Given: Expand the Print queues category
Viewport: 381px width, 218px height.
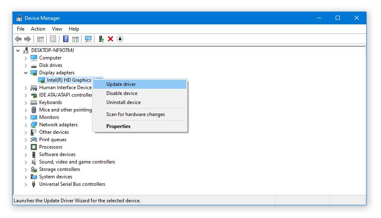Looking at the screenshot, I should pos(26,140).
